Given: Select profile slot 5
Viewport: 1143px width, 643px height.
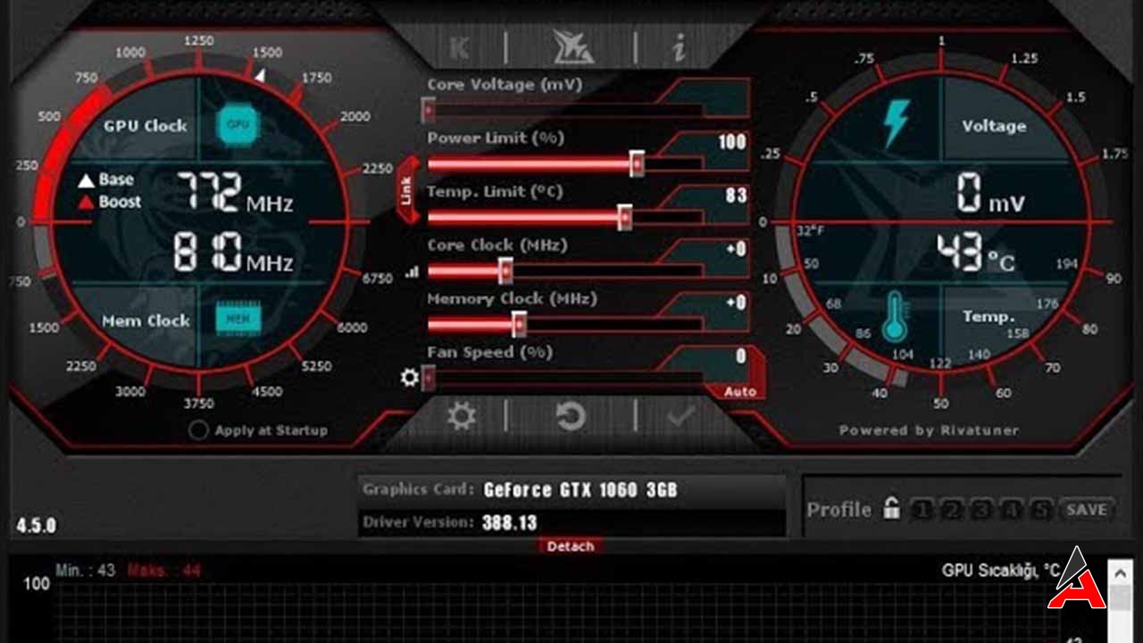Looking at the screenshot, I should click(1041, 510).
